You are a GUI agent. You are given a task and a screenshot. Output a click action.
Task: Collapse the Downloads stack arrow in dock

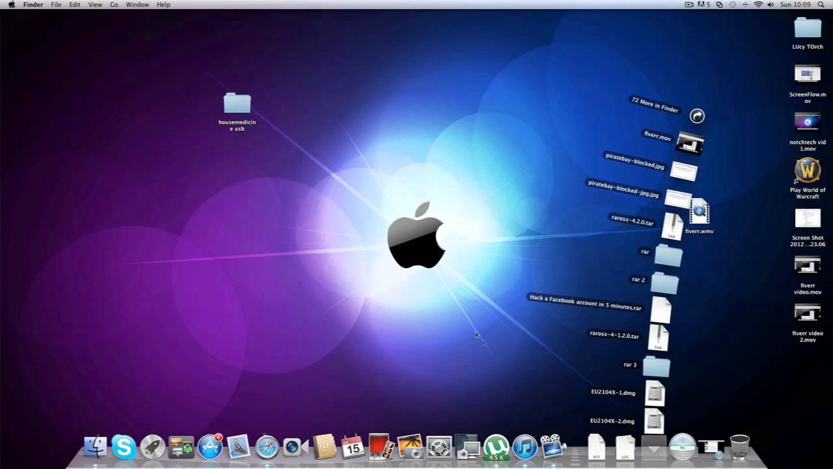coord(653,448)
